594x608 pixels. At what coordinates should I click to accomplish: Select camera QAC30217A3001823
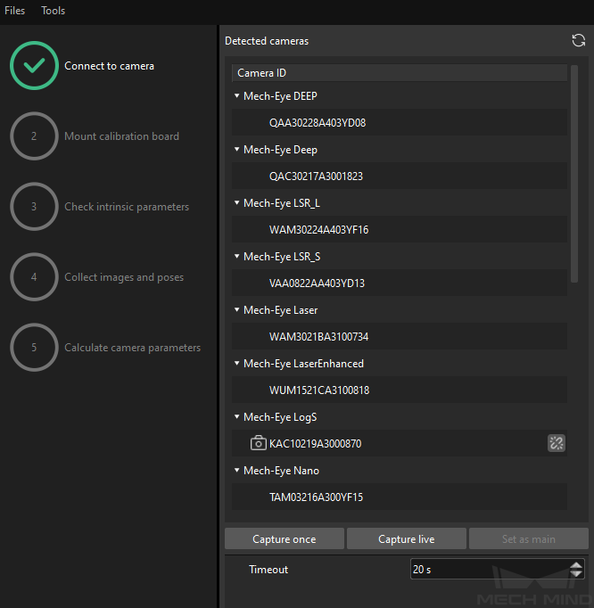click(x=400, y=176)
